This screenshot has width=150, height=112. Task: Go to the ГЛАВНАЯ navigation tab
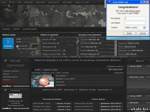pos(6,29)
